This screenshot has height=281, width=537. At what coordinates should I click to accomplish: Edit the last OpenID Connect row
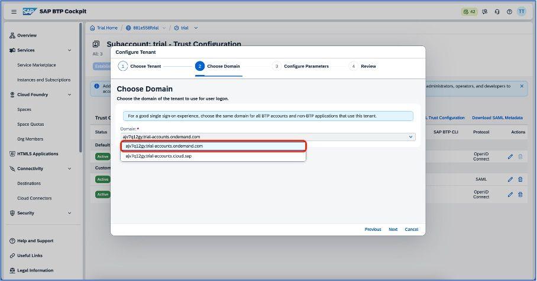tap(510, 194)
